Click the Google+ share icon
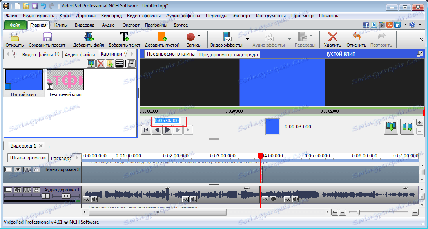428x229 pixels. click(382, 25)
